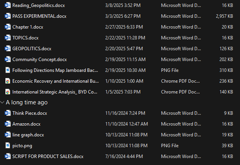Click the Word icon beside GEOPOLITICS.docx

(8, 49)
